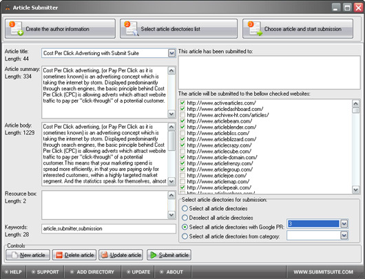Select the http://www.articlegroup.com/ row text
The width and height of the screenshot is (365, 279).
pyautogui.click(x=220, y=169)
